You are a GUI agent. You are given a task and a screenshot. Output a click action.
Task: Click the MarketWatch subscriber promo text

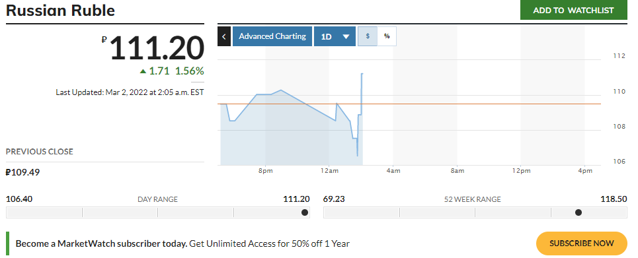tap(182, 243)
